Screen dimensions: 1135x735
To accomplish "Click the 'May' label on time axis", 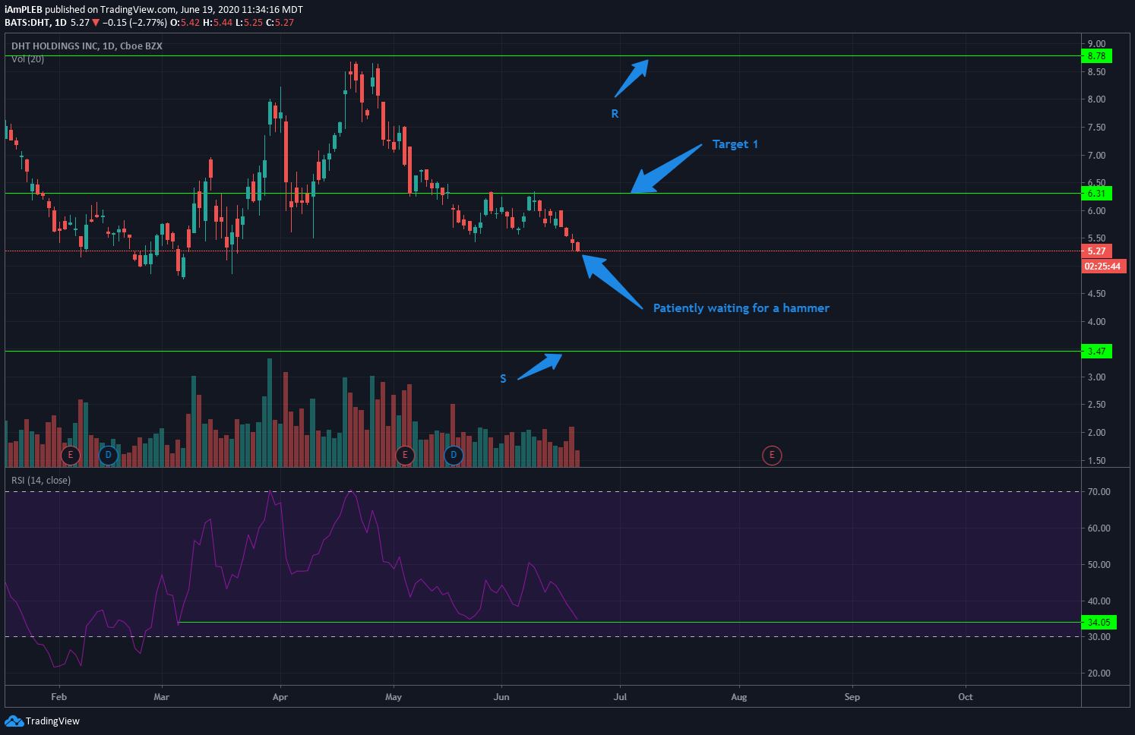I will (394, 697).
